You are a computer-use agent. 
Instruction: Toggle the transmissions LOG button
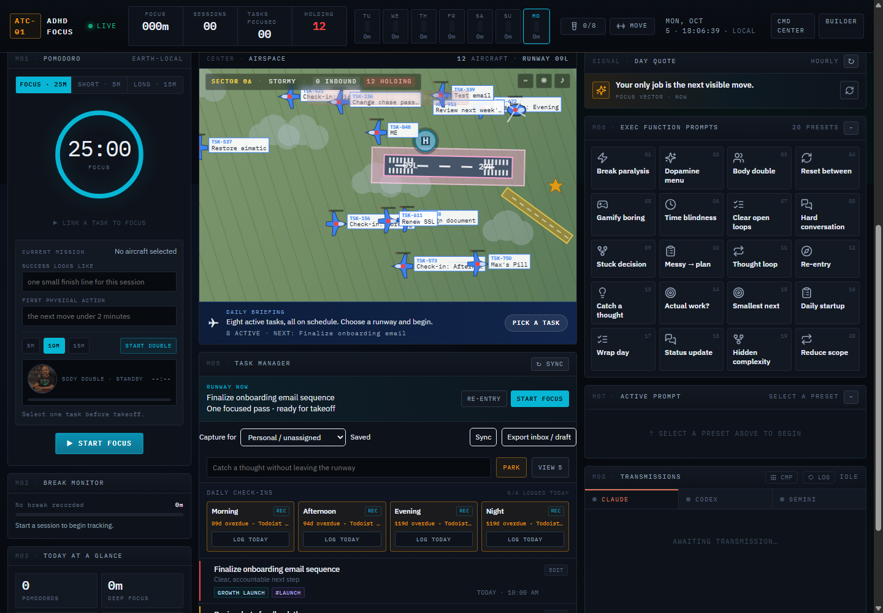coord(819,478)
